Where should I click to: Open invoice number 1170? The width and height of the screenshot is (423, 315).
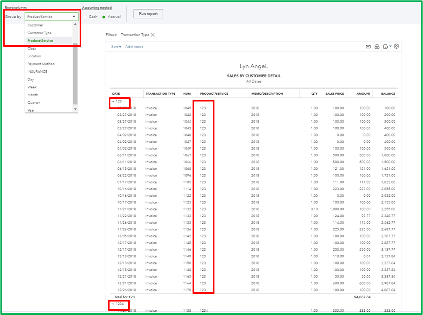tap(187, 290)
